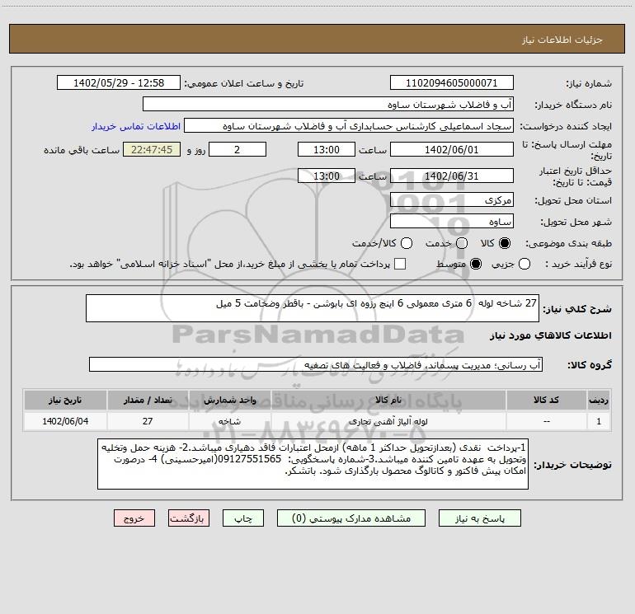Click the اطلاعات کالاهای مورد نیاز heading
The height and width of the screenshot is (614, 635).
pyautogui.click(x=551, y=335)
